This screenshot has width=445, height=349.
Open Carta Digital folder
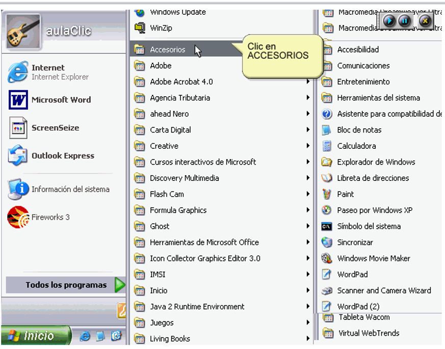coord(222,130)
